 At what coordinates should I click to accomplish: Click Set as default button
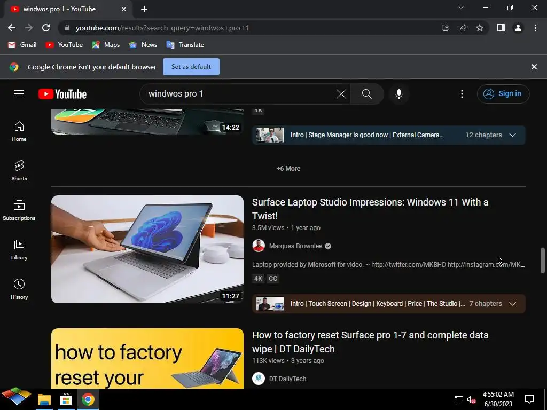point(191,67)
